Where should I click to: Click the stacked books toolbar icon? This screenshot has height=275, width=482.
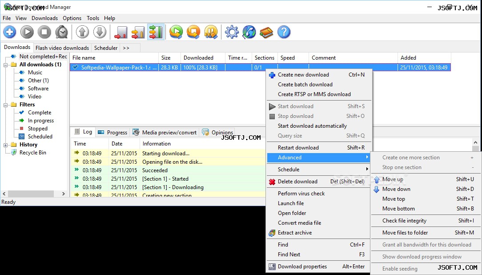point(266,32)
